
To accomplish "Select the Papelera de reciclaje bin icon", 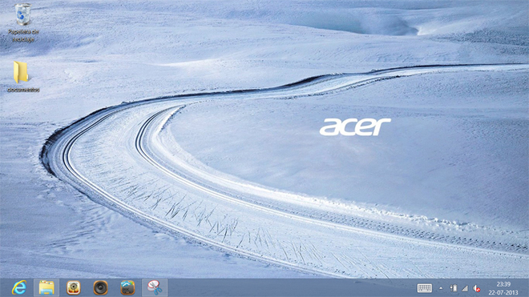I will click(22, 14).
